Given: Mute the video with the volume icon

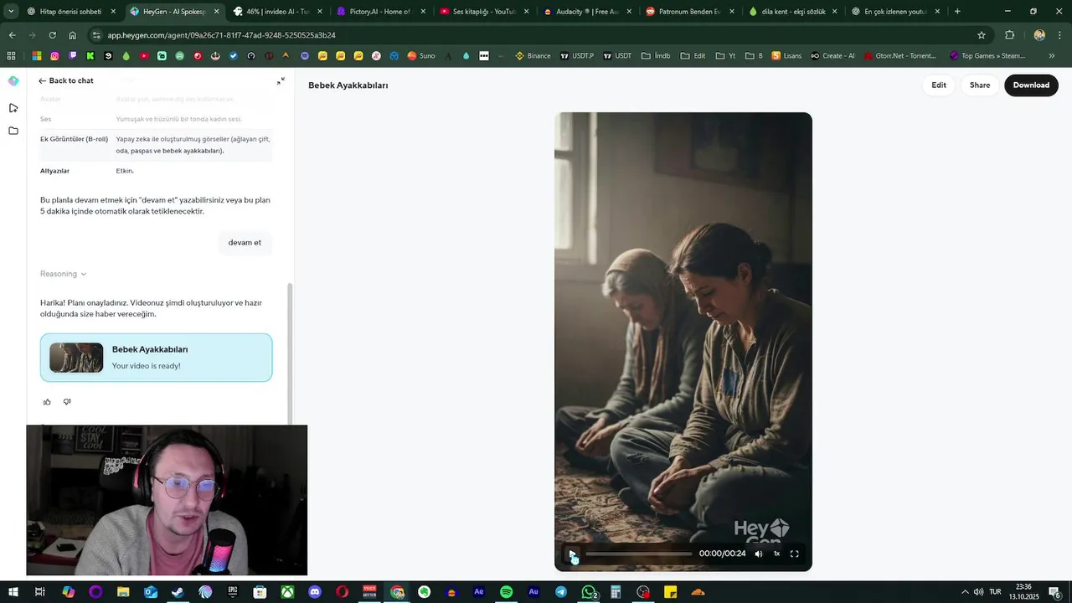Looking at the screenshot, I should point(759,554).
